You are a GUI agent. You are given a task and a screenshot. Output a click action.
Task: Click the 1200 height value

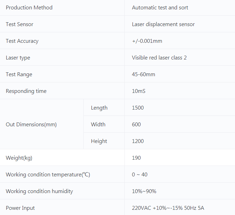pyautogui.click(x=138, y=141)
